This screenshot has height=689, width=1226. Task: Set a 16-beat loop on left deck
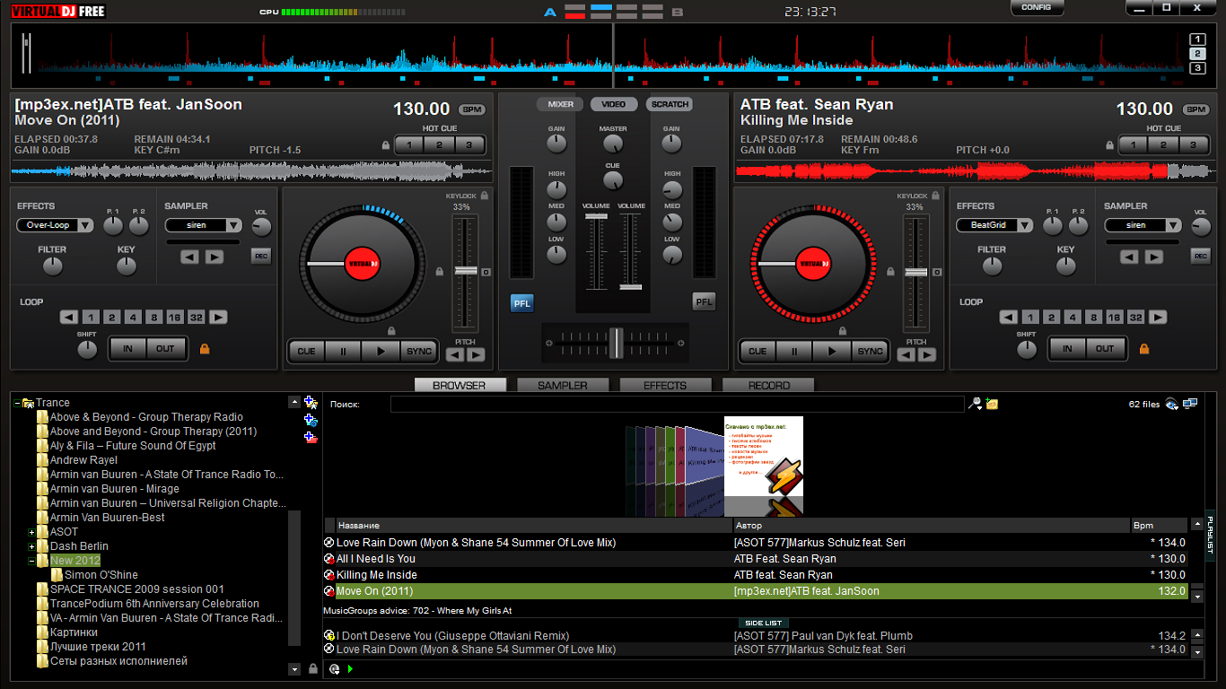tap(174, 317)
